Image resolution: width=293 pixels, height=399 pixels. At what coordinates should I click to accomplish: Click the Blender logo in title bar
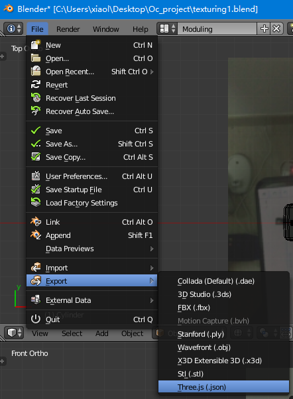pos(9,9)
